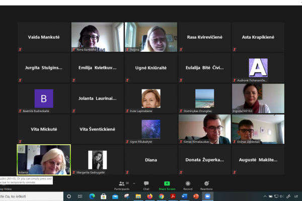Select the Vita Mickutė participant tile
The width and height of the screenshot is (302, 201).
[44, 129]
